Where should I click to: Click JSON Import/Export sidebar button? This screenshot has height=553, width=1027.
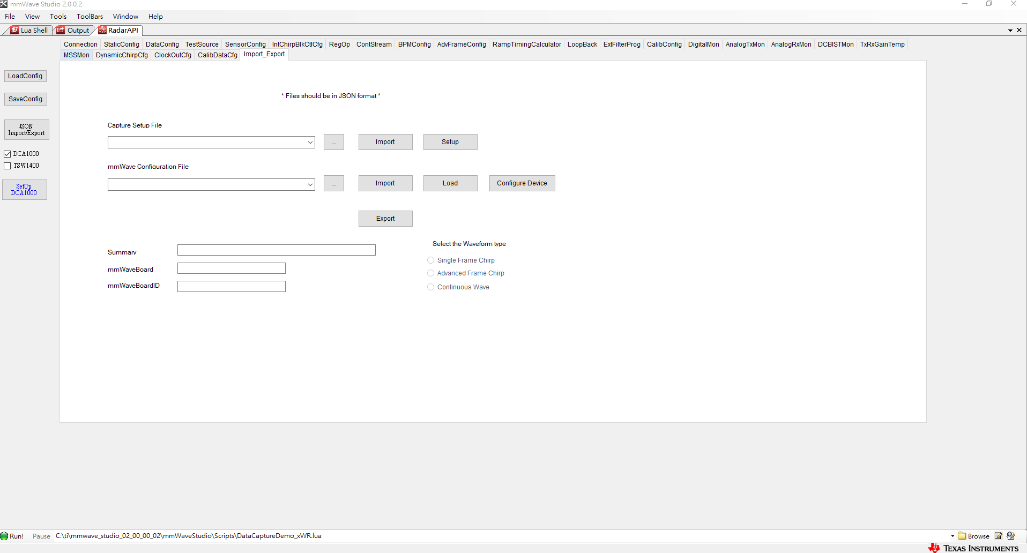[27, 130]
